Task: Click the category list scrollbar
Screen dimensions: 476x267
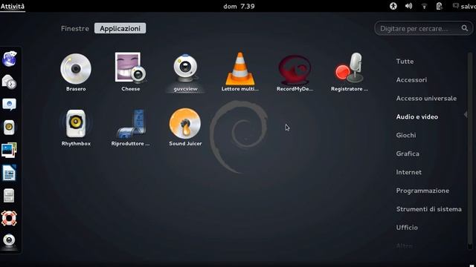Action: tap(470, 151)
